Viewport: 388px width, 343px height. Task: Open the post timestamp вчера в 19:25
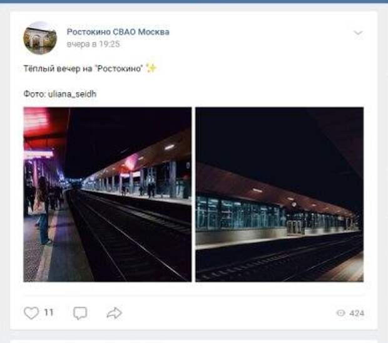coord(93,44)
